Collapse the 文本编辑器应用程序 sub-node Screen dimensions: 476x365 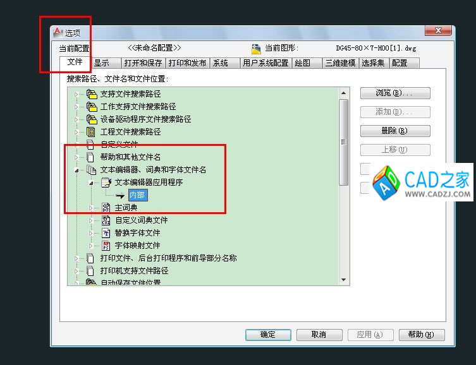(x=91, y=182)
